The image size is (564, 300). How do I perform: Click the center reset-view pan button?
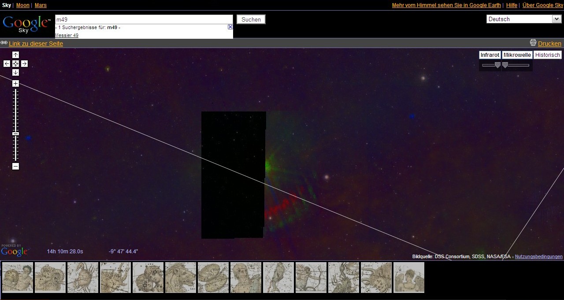(x=15, y=63)
